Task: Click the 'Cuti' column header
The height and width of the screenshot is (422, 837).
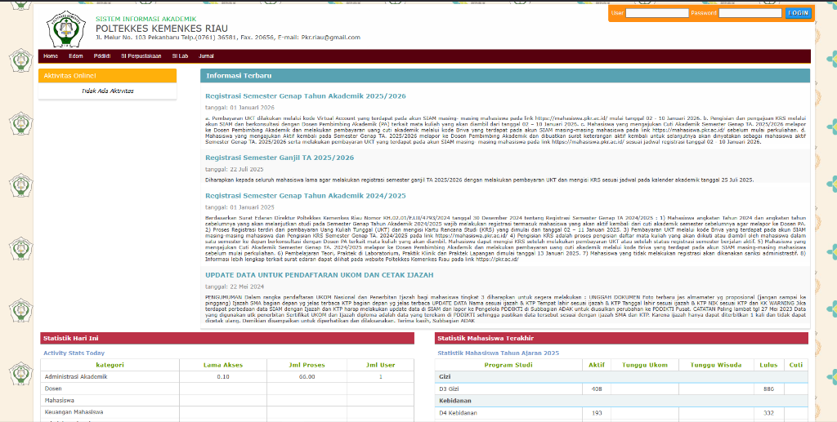Action: (x=796, y=365)
